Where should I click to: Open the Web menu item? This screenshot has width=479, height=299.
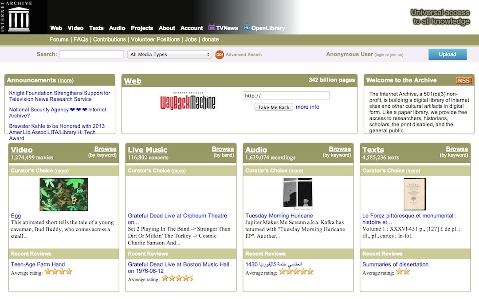coord(56,28)
